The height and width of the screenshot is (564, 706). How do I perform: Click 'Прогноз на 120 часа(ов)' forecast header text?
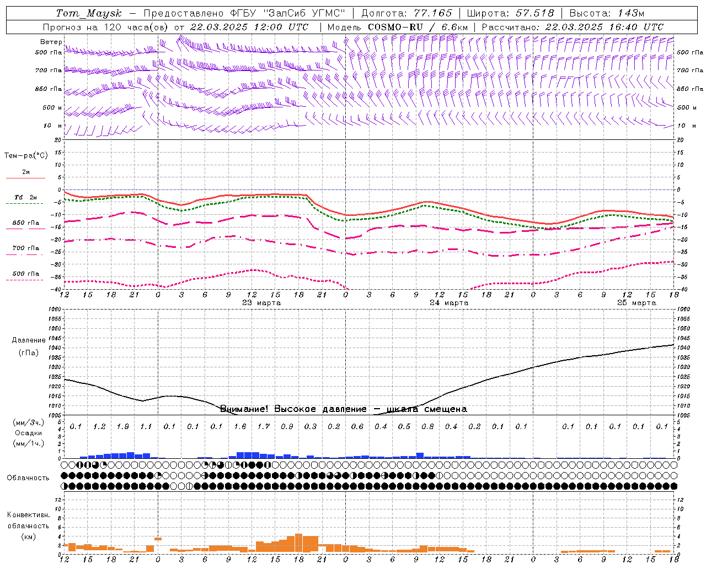[x=106, y=27]
